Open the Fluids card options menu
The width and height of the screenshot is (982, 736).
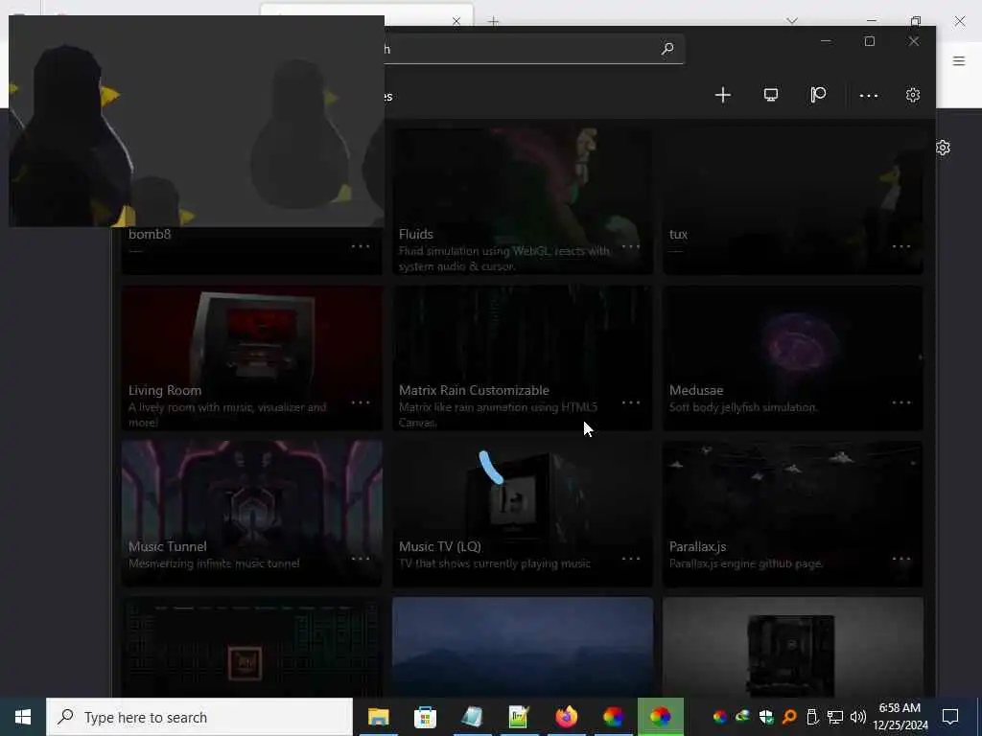631,246
